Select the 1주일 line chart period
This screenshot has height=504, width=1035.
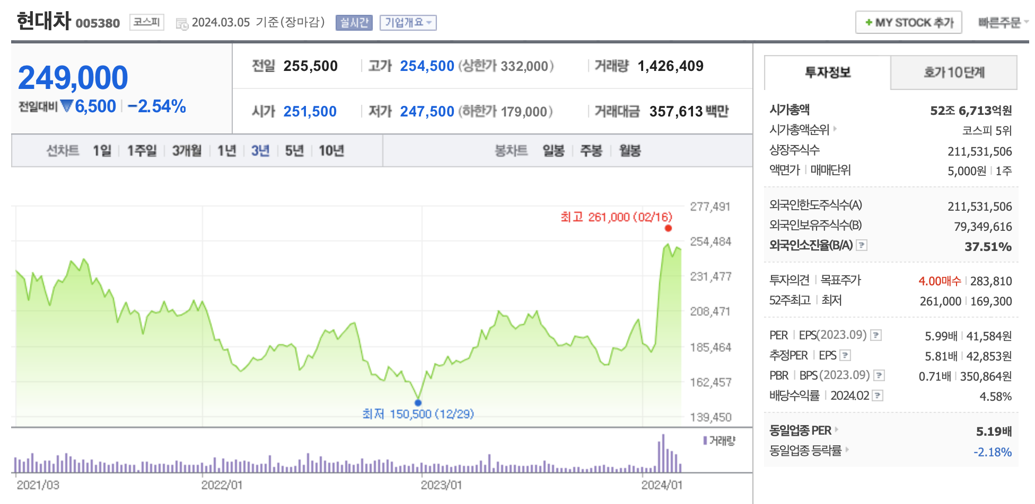(142, 151)
